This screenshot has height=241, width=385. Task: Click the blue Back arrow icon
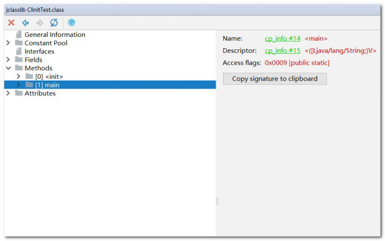coord(25,23)
